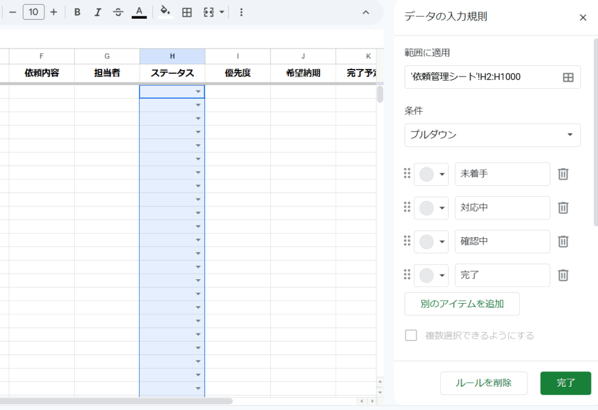Open the merge cells dropdown arrow
Screen dimensions: 598x410
222,12
